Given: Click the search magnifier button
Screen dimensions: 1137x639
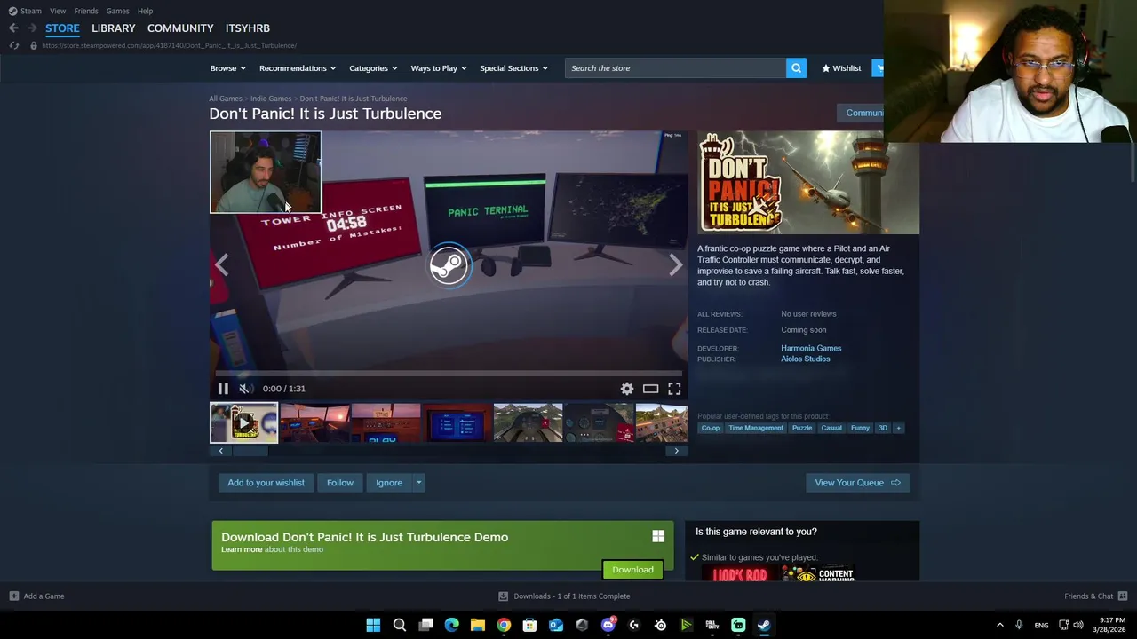Looking at the screenshot, I should pyautogui.click(x=796, y=68).
